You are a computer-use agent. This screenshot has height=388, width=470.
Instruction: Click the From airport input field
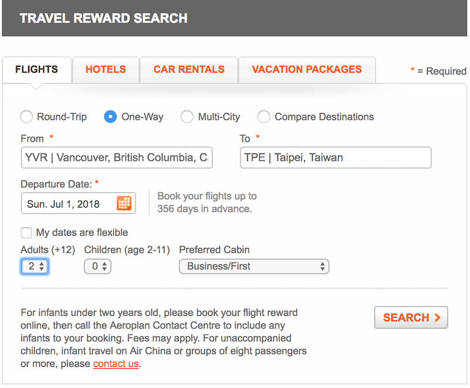tap(116, 157)
